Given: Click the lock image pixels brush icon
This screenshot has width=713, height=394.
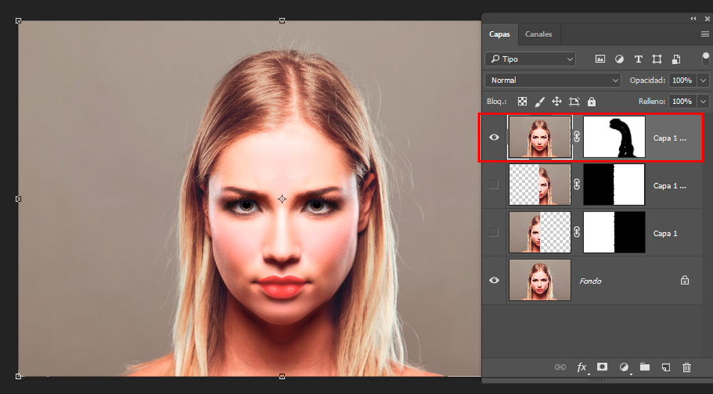Looking at the screenshot, I should click(x=540, y=102).
